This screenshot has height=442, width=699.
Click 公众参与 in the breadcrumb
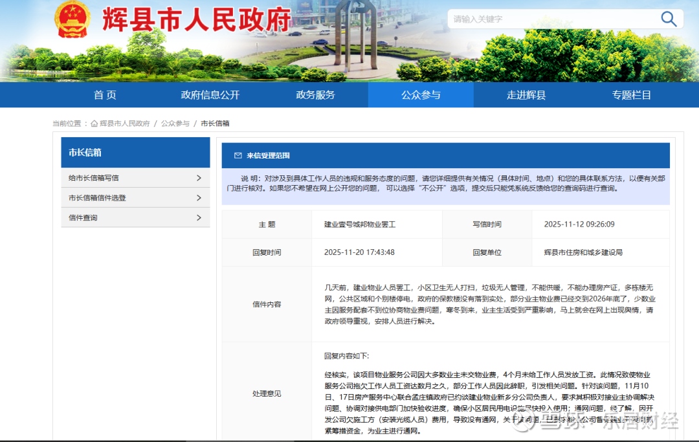(175, 124)
